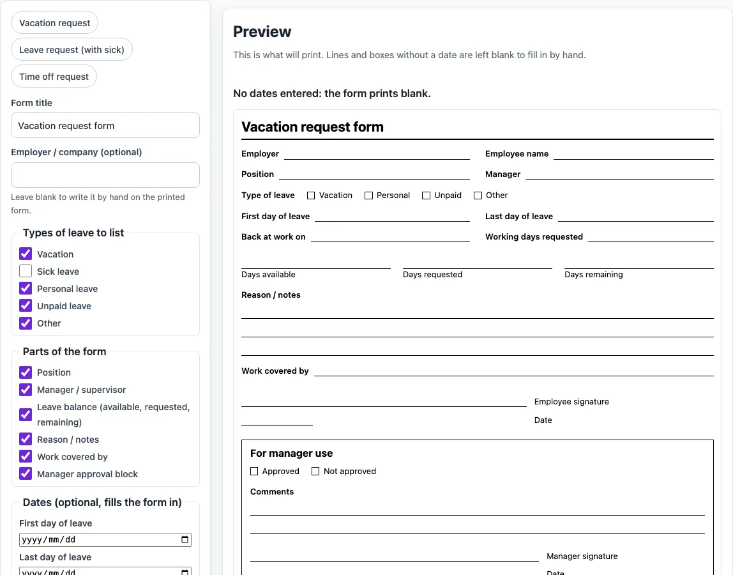Open calendar picker for First day of leave
733x575 pixels.
pyautogui.click(x=185, y=539)
